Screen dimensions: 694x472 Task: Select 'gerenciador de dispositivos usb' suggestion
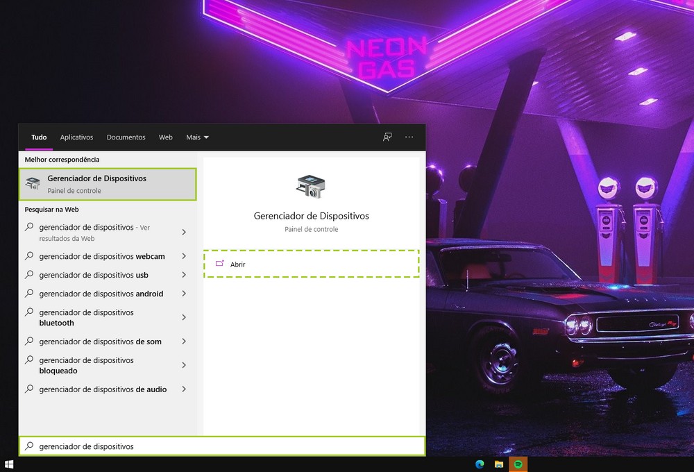coord(108,275)
